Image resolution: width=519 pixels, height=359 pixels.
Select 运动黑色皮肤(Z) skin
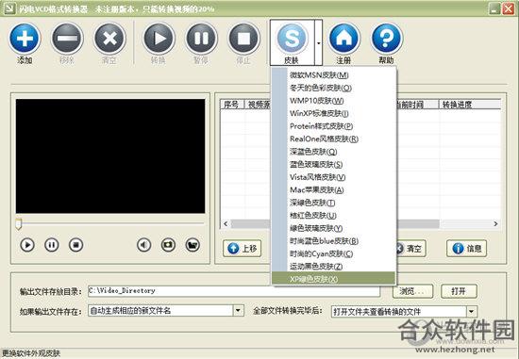tap(334, 266)
